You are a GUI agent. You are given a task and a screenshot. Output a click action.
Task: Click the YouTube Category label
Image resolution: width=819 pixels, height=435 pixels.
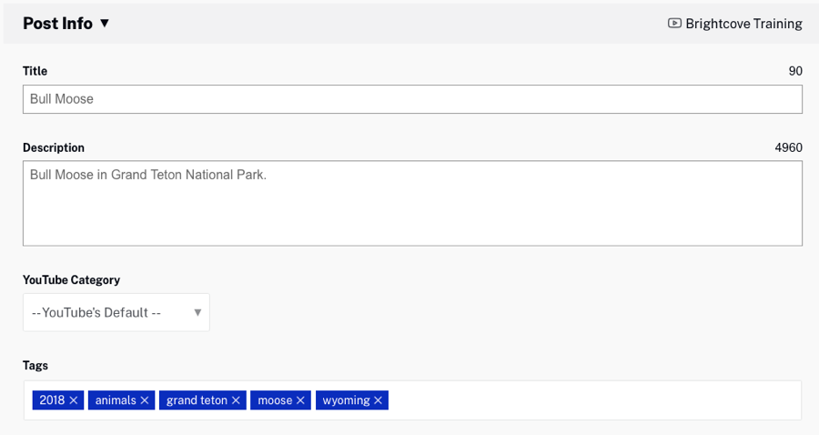71,279
